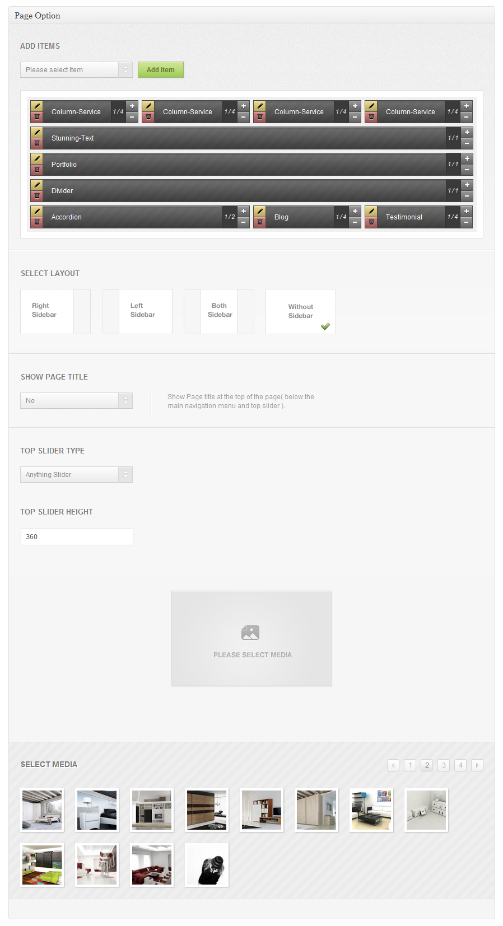Select the Right Sidebar layout

point(55,311)
